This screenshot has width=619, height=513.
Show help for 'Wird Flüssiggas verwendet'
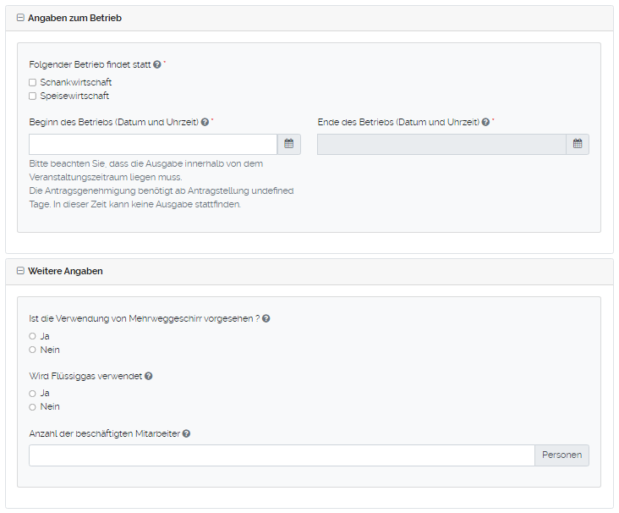coord(149,376)
